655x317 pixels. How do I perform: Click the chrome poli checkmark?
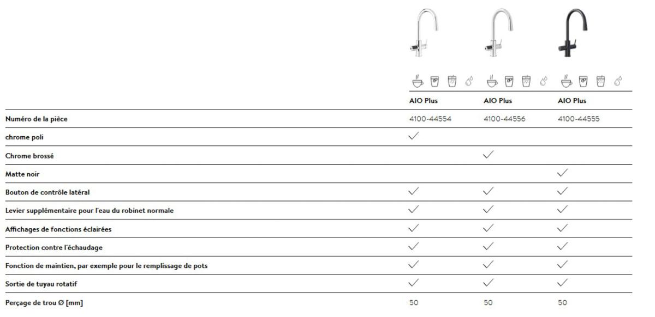point(414,137)
